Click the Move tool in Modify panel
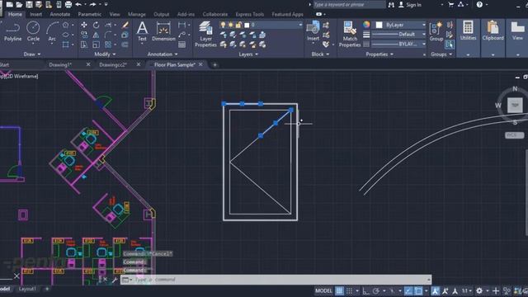 tap(84, 25)
